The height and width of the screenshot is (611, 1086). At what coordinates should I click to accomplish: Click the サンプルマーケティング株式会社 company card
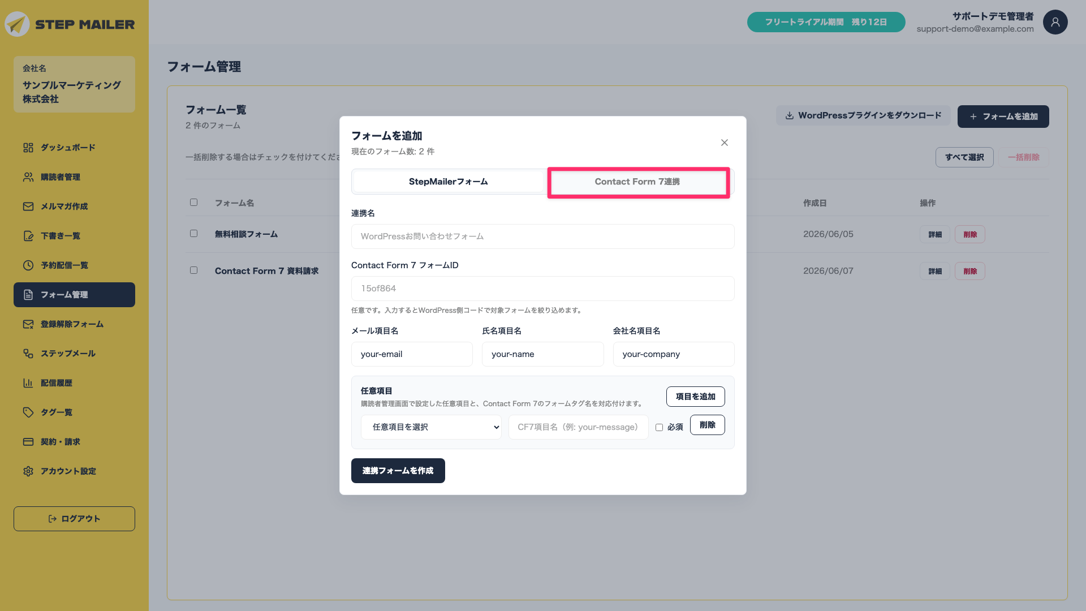[x=74, y=84]
